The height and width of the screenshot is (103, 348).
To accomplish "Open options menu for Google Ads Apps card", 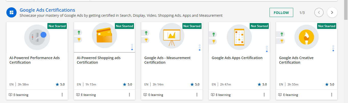I will 264,95.
